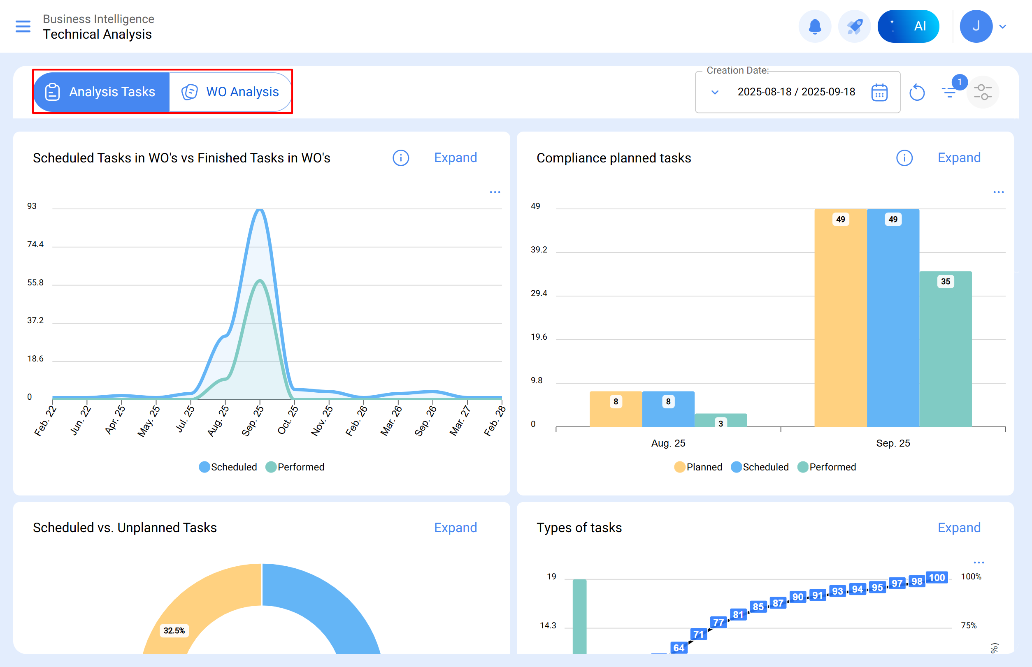Open three-dot menu on Compliance chart
1032x667 pixels.
998,192
